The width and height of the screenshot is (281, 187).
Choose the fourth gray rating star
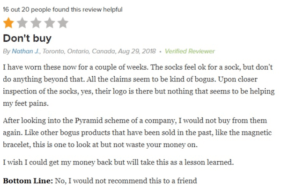(50, 23)
